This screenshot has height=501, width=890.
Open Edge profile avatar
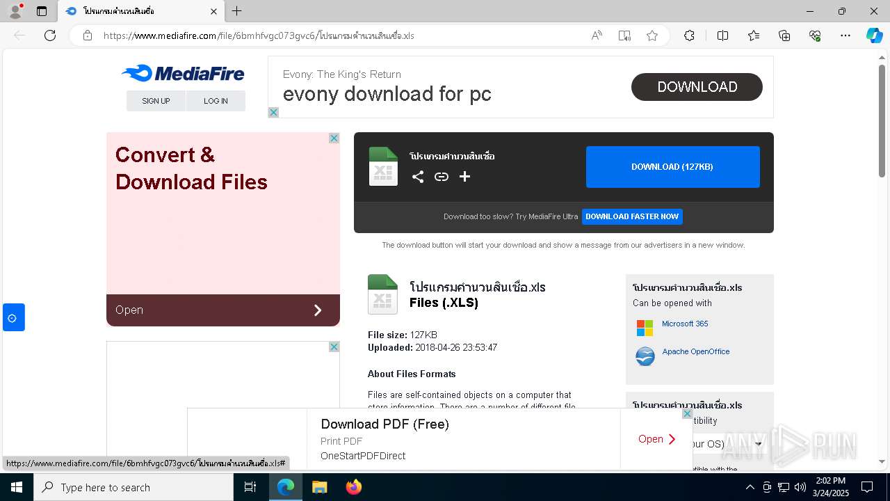tap(15, 11)
